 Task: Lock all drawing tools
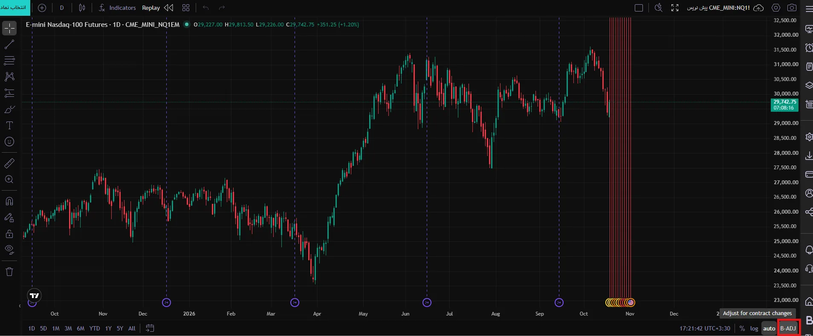(9, 234)
